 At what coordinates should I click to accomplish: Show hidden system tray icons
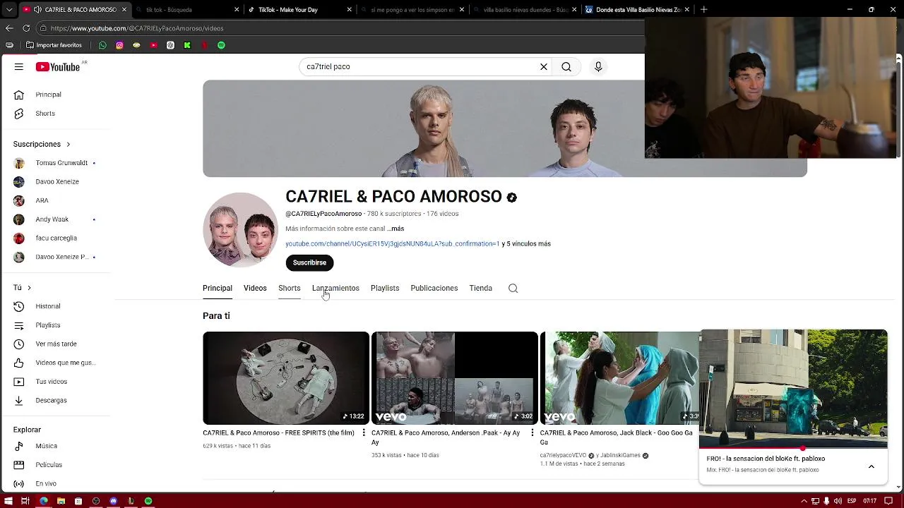pos(805,501)
